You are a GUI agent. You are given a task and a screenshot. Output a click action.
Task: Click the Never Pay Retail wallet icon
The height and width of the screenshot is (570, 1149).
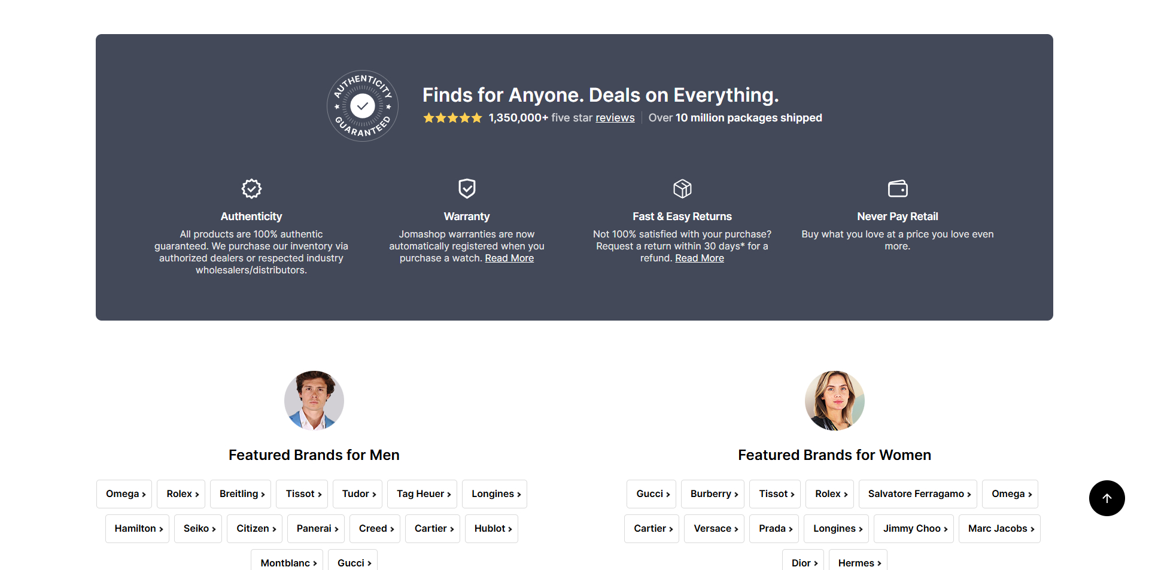(898, 188)
